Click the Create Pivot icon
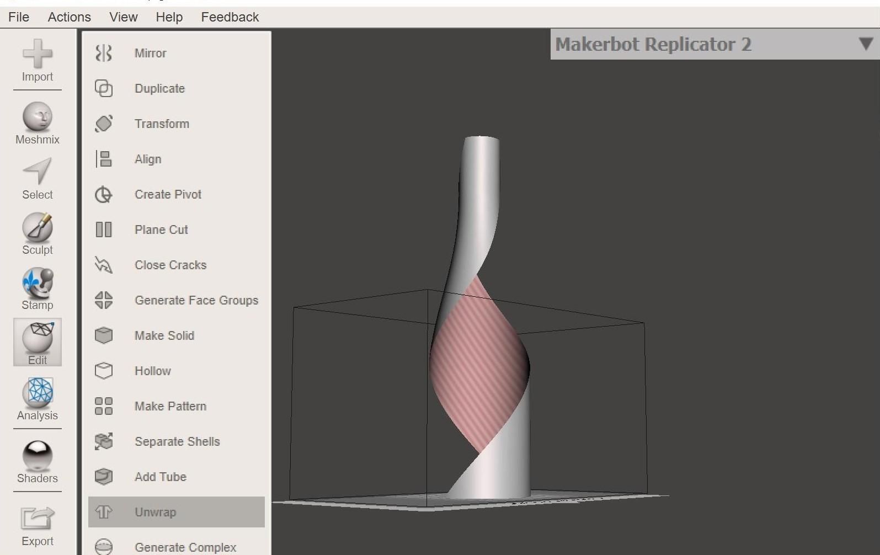 (104, 194)
